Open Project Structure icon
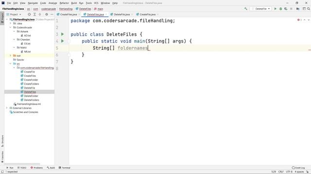This screenshot has height=174, width=311. 298,9
